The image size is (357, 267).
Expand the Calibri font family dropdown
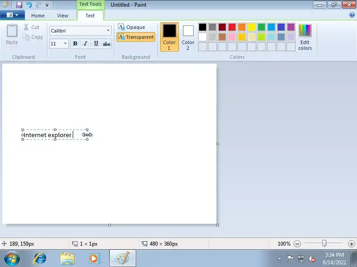pyautogui.click(x=108, y=31)
